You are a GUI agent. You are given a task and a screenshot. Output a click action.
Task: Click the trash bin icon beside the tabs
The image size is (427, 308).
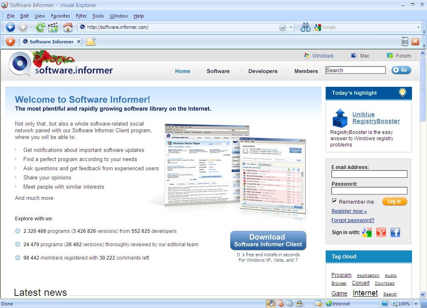coord(404,41)
